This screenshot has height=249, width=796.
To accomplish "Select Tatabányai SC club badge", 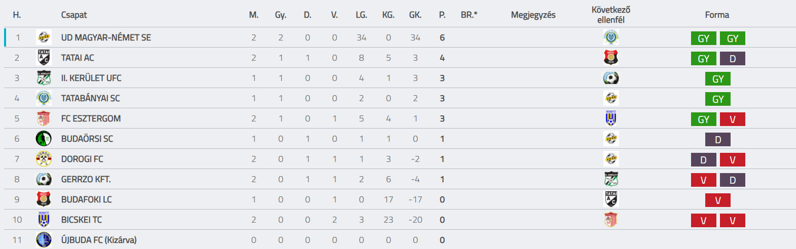I will tap(44, 98).
